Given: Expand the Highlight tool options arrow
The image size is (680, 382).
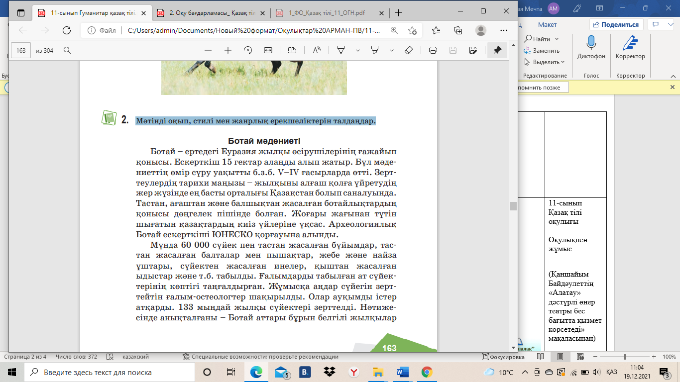Looking at the screenshot, I should click(x=392, y=50).
